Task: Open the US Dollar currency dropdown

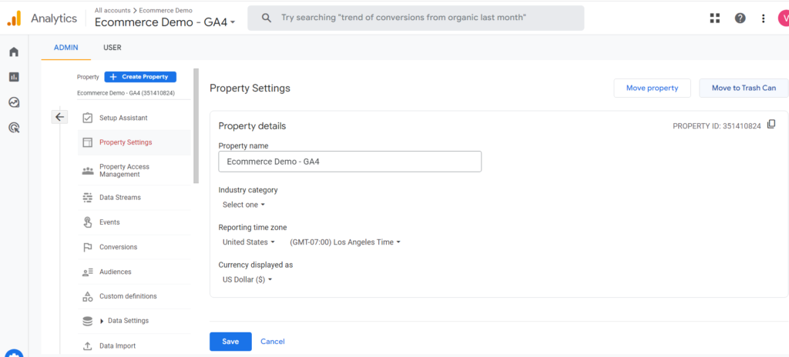Action: point(247,280)
